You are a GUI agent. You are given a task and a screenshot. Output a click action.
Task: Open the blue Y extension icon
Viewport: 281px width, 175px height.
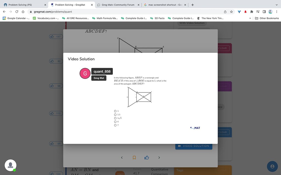(239, 11)
